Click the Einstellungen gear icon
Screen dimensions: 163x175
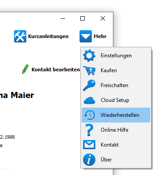click(89, 56)
